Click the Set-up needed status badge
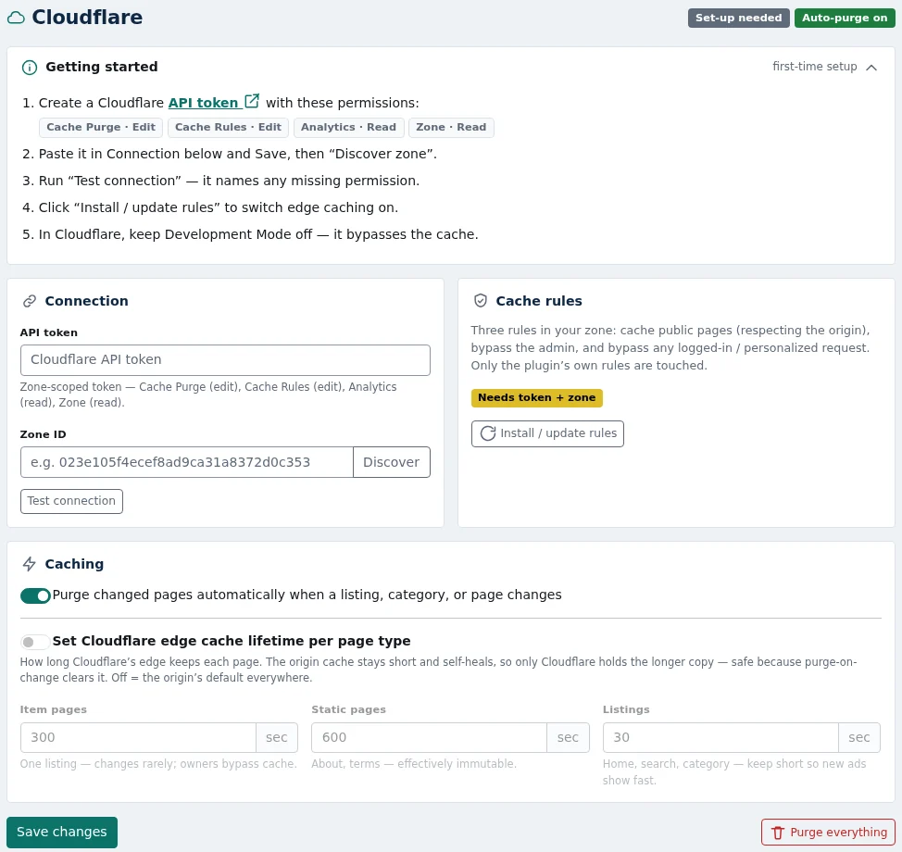Image resolution: width=902 pixels, height=852 pixels. click(x=739, y=18)
